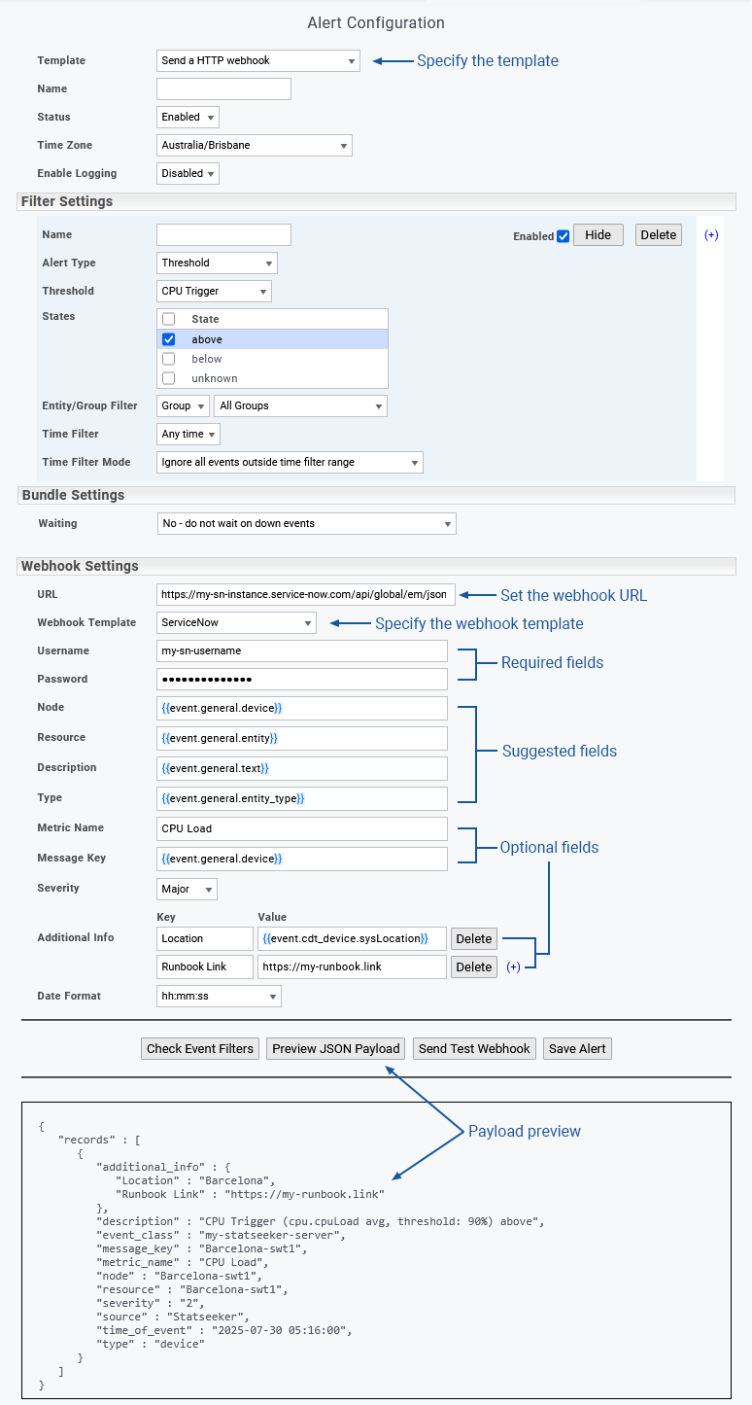Screen dimensions: 752x1405
Task: Open the Date Format dropdown
Action: tap(219, 996)
